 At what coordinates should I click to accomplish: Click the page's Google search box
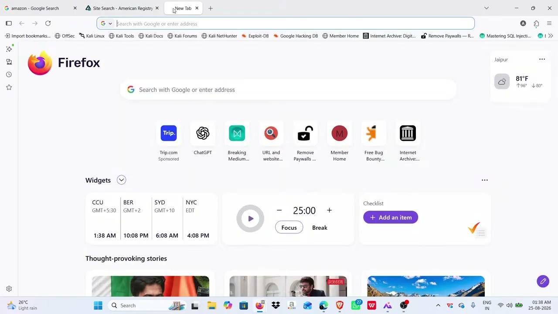(x=288, y=90)
